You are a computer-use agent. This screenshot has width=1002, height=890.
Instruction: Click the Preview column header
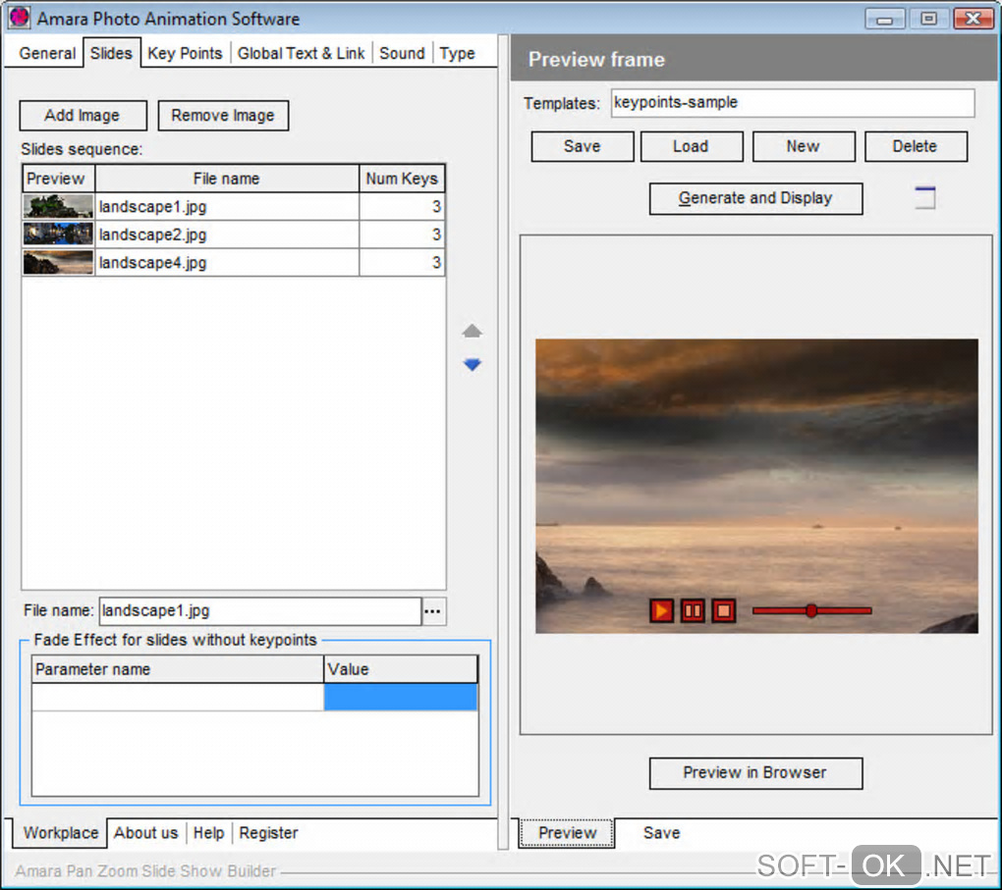pyautogui.click(x=58, y=179)
